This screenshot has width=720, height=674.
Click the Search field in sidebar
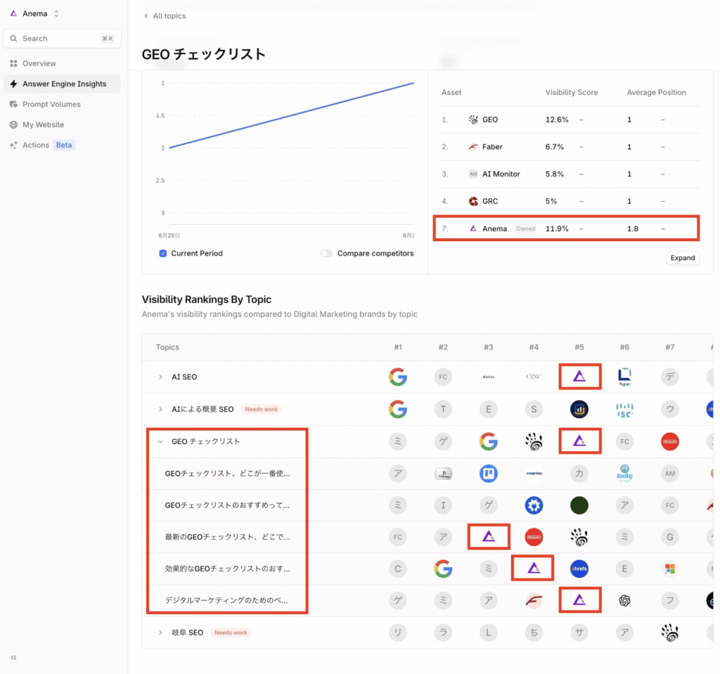[x=62, y=39]
